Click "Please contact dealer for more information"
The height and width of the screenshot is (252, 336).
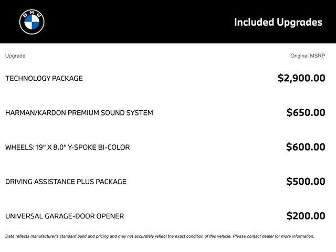click(273, 236)
